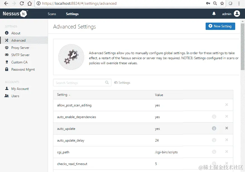Click the Nessus logo
Image resolution: width=245 pixels, height=172 pixels.
pyautogui.click(x=15, y=14)
